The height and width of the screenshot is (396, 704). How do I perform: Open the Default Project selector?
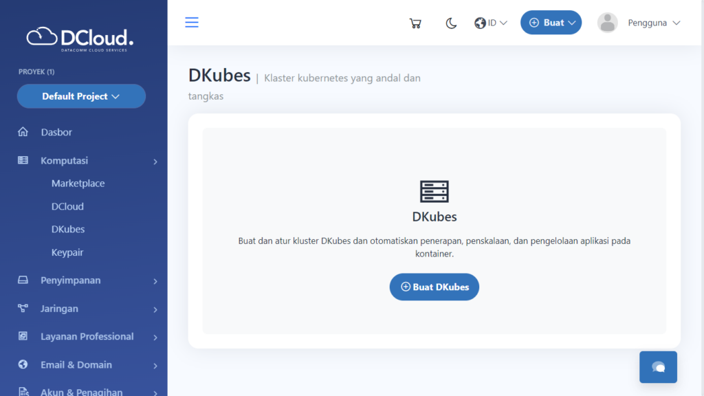pyautogui.click(x=81, y=96)
